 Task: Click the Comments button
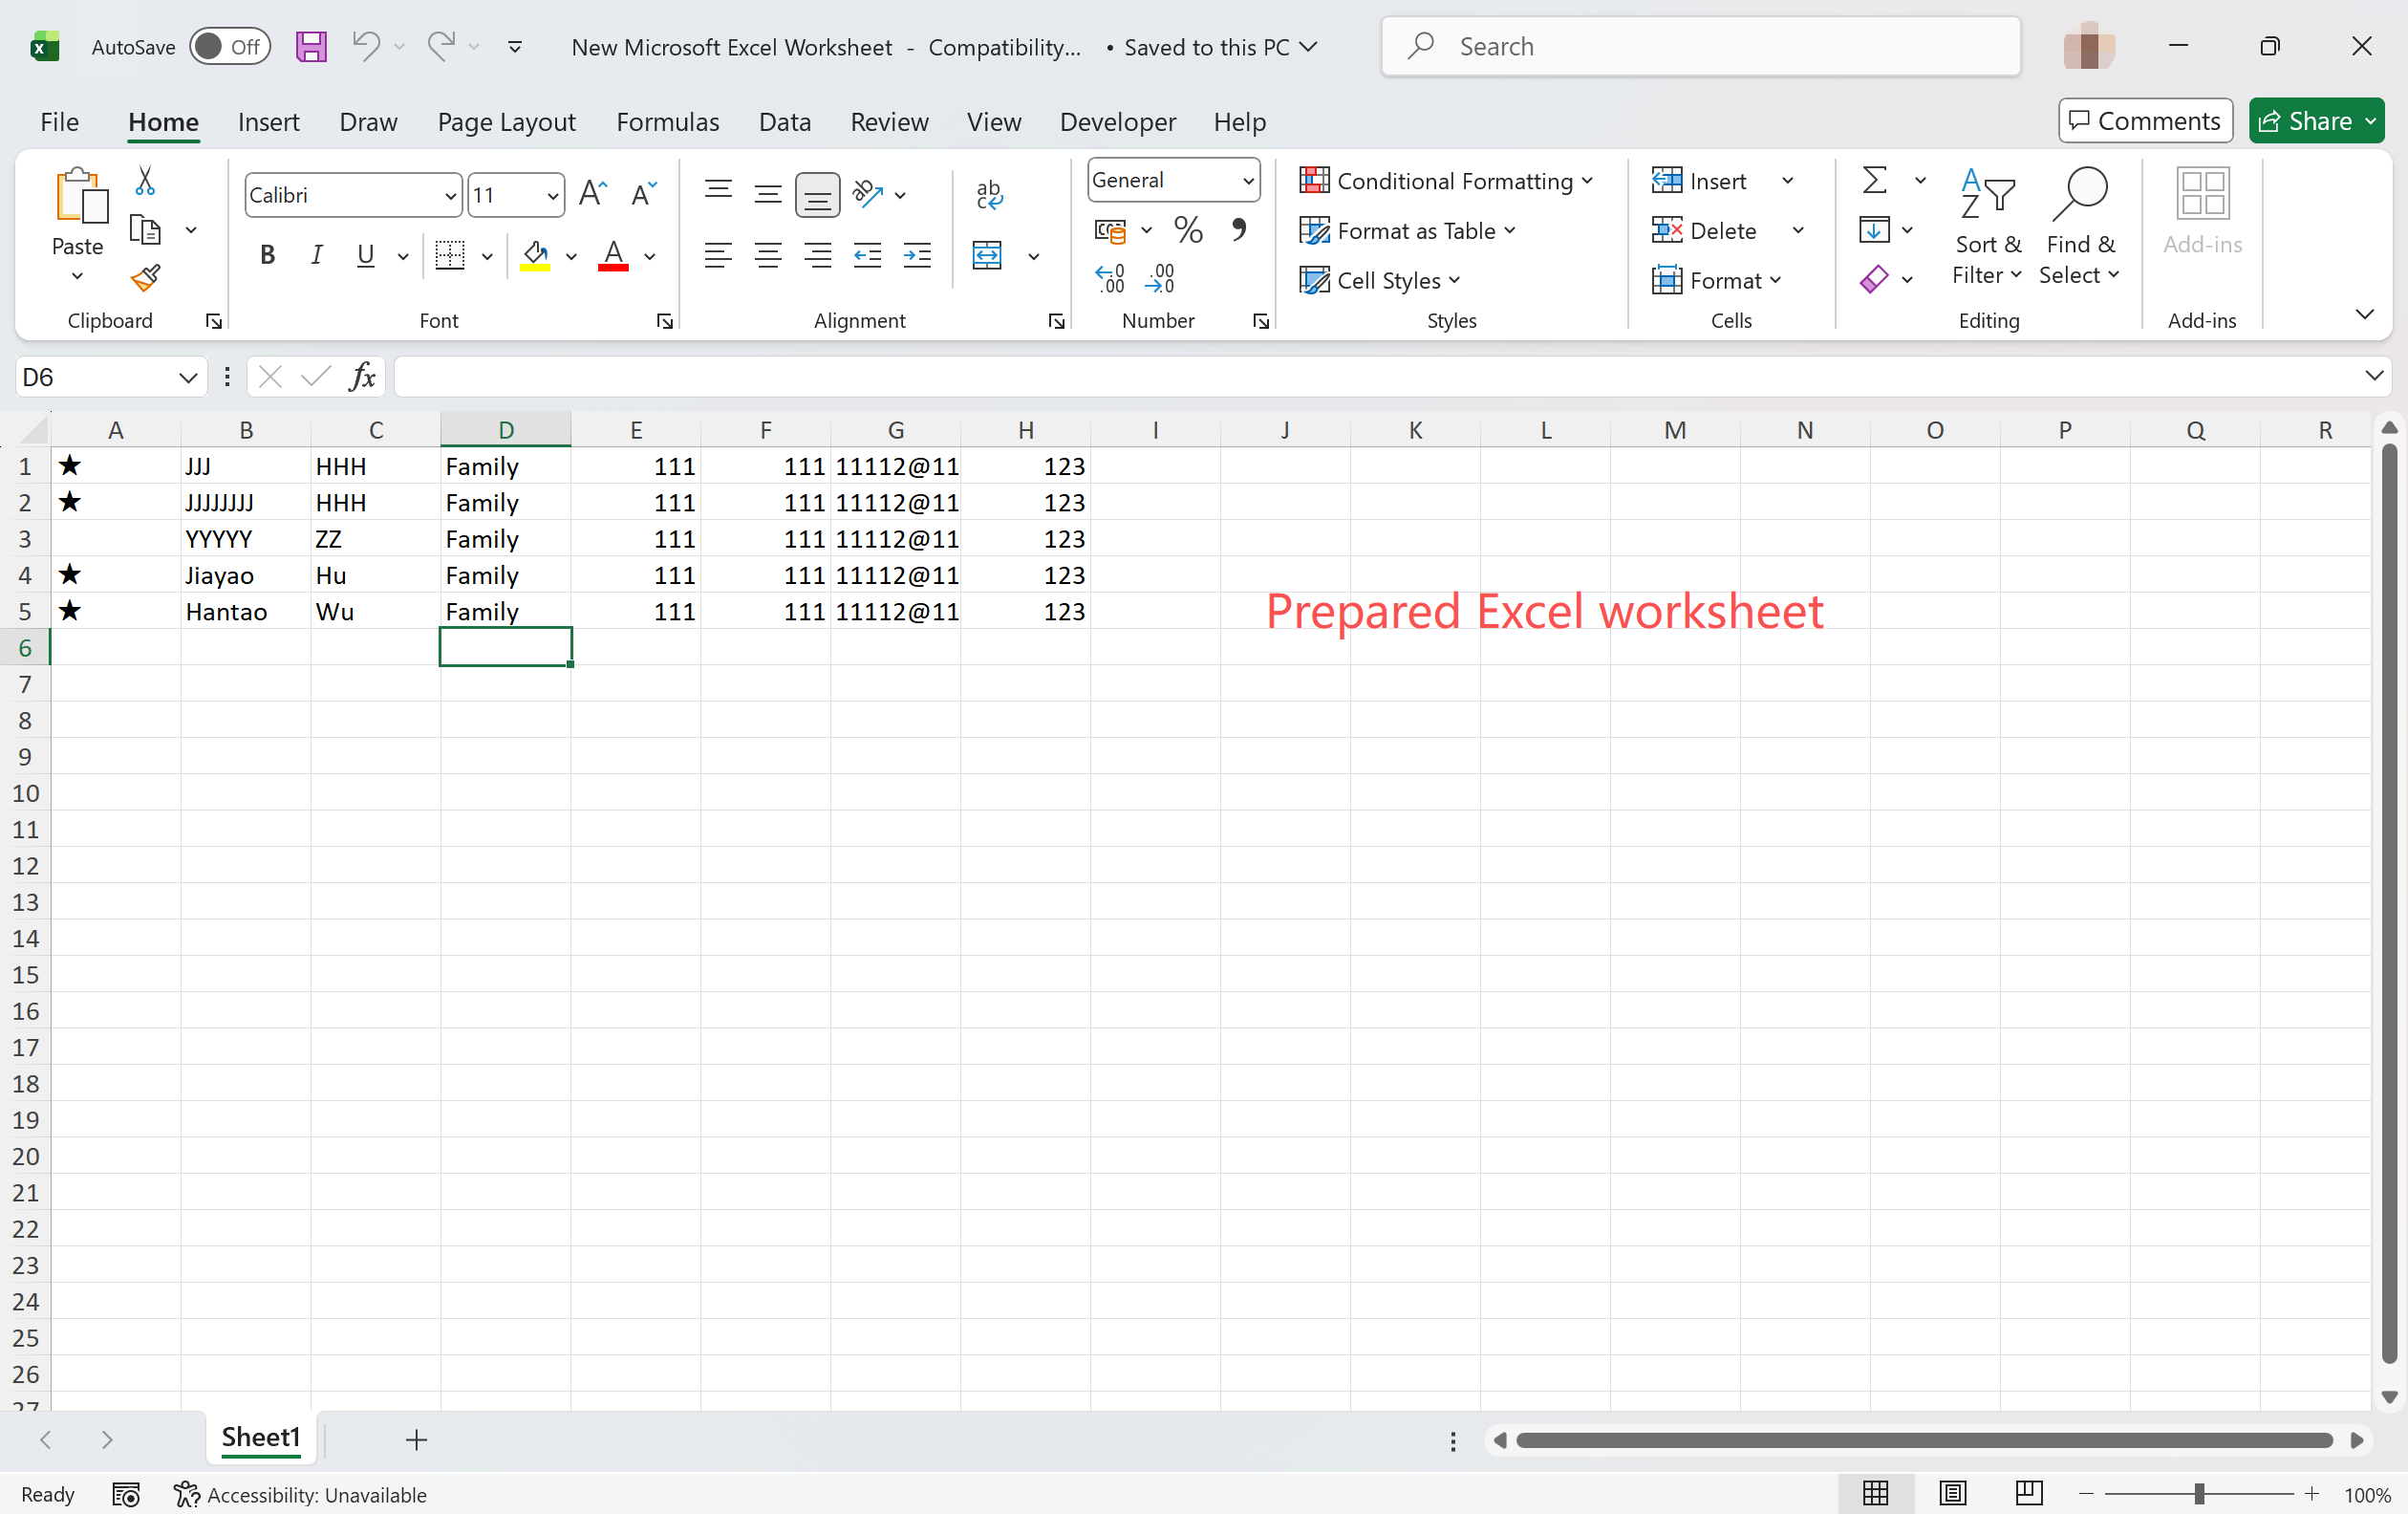coord(2144,121)
